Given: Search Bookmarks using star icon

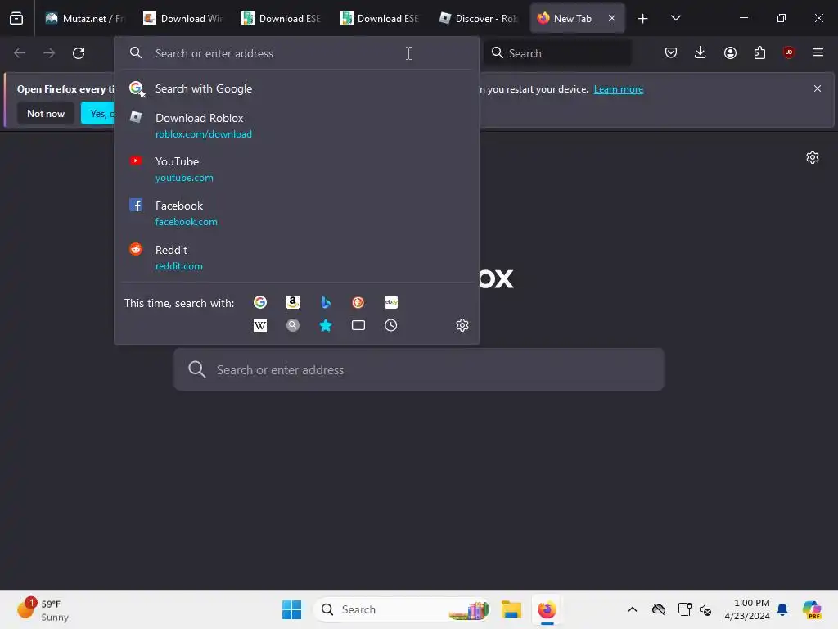Looking at the screenshot, I should (x=326, y=325).
